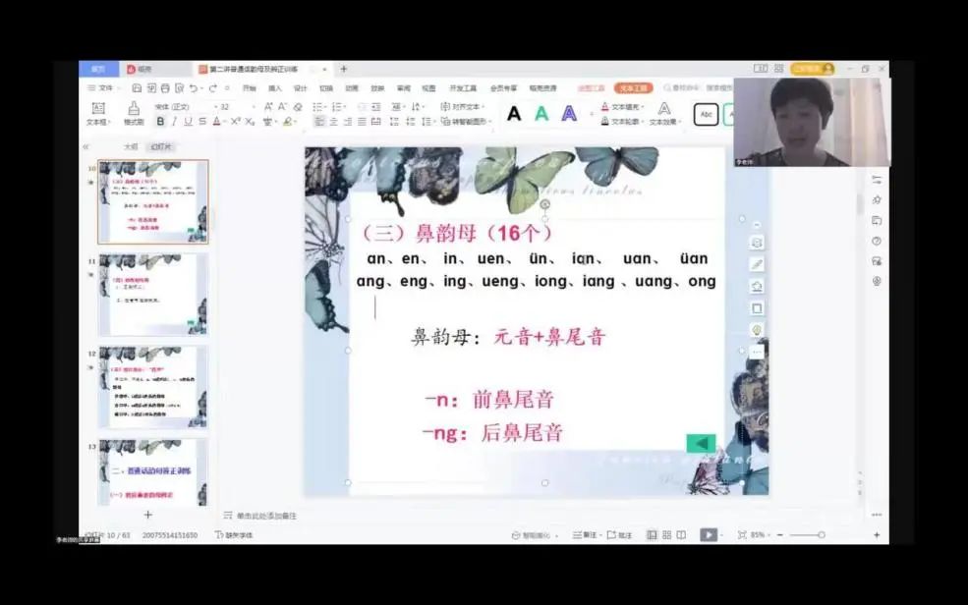
Task: Click the pen tool in floating toolbar
Action: tap(757, 264)
